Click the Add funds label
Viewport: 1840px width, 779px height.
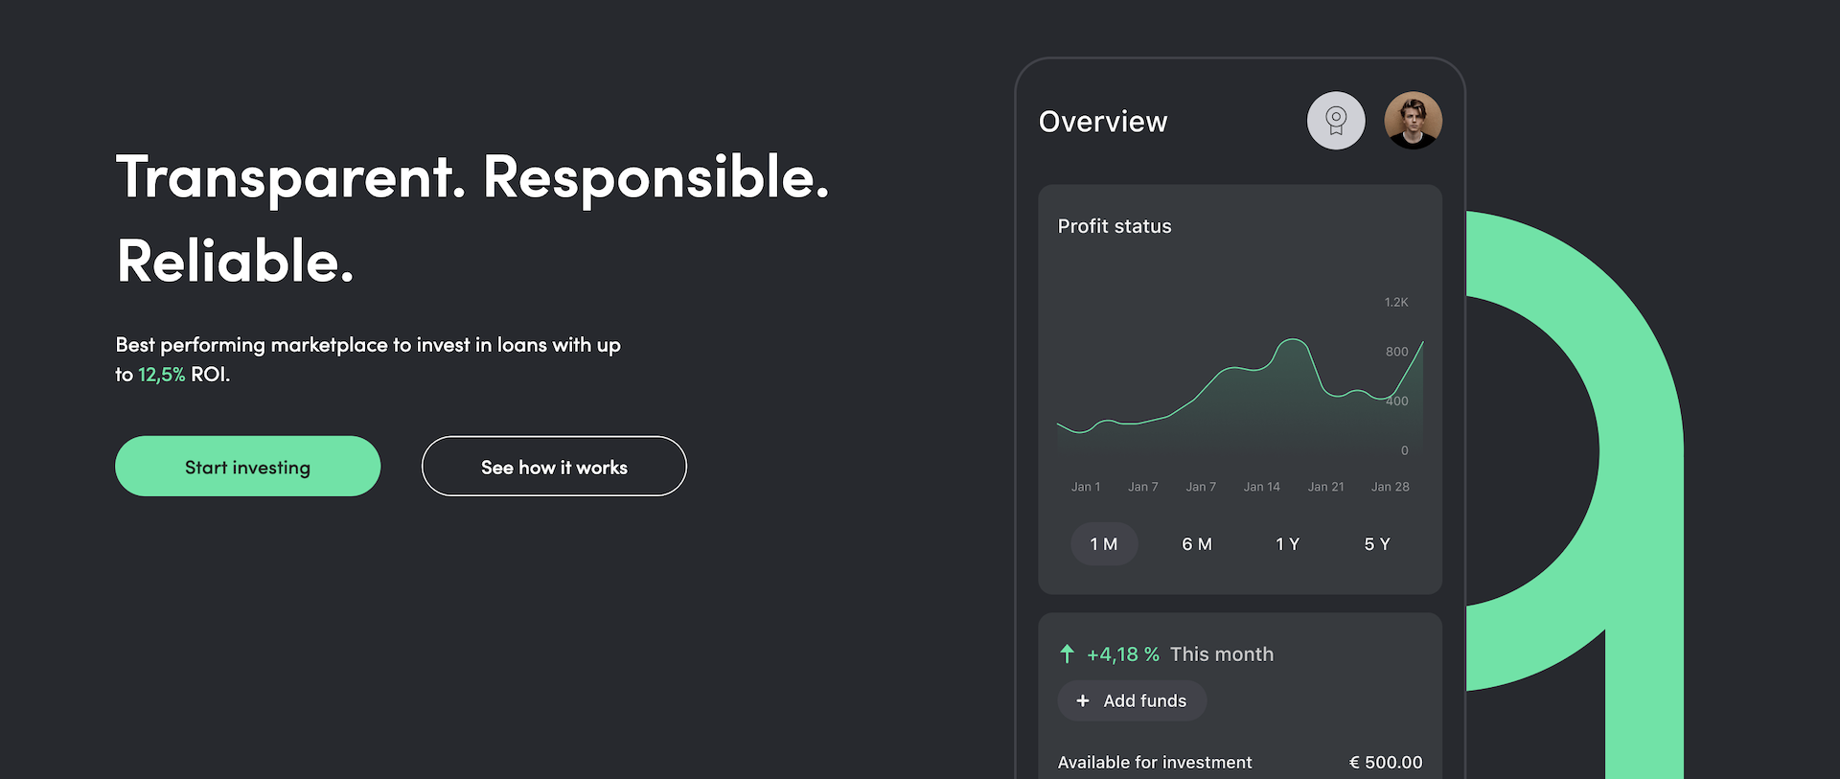(1144, 701)
